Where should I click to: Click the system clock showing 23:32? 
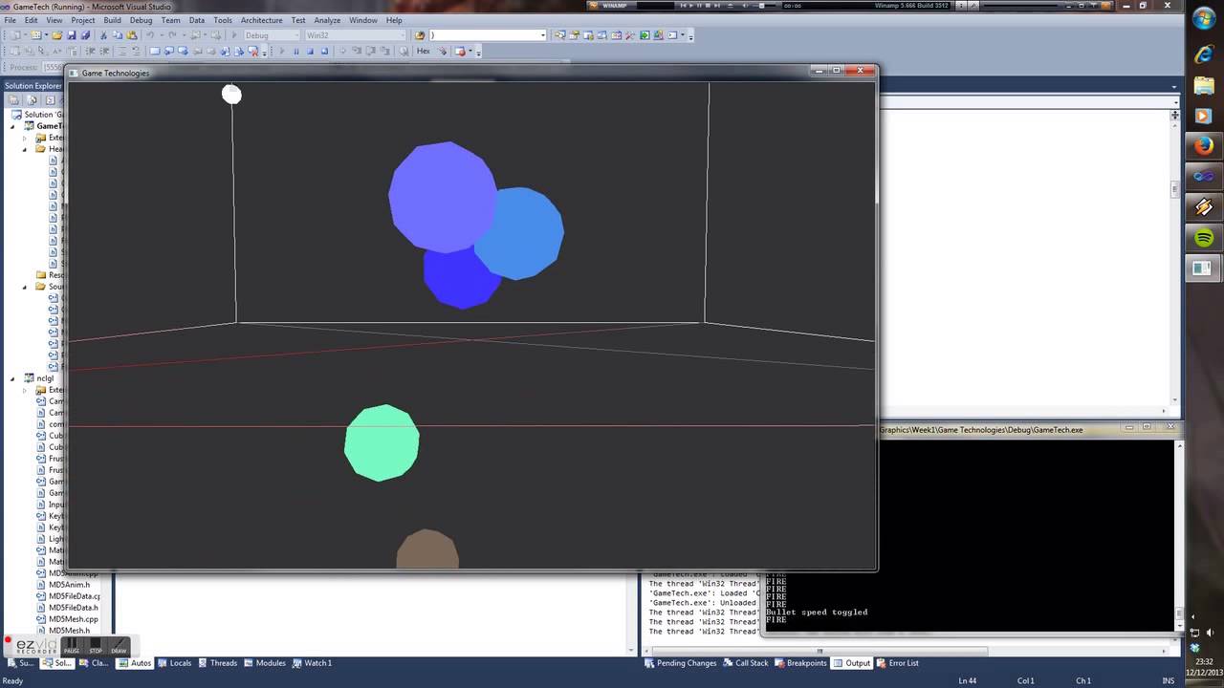1204,661
